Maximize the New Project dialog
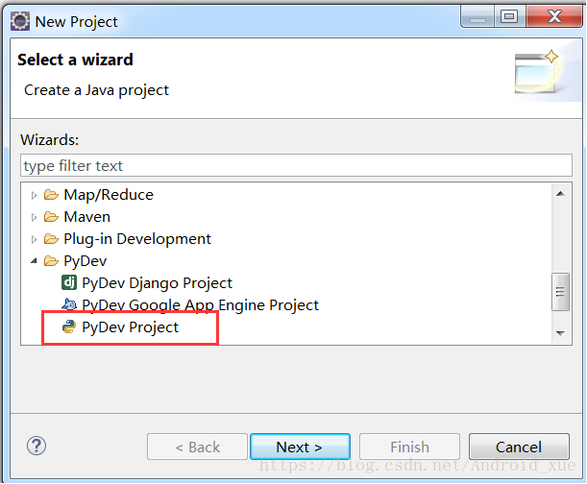The width and height of the screenshot is (587, 484). (x=509, y=17)
